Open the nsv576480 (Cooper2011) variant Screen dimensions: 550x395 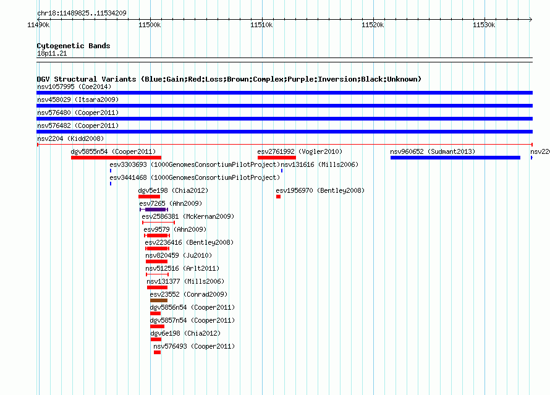284,119
